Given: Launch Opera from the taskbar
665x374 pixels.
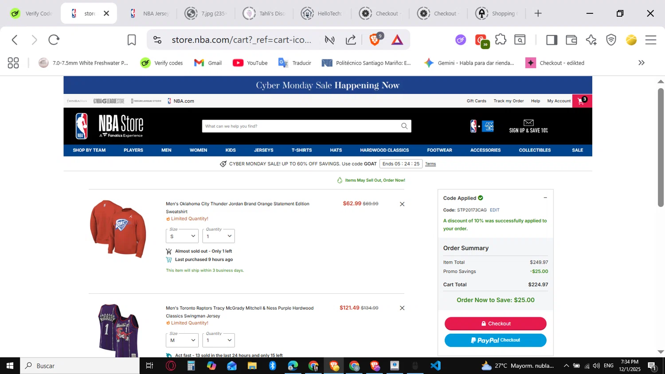Looking at the screenshot, I should click(171, 366).
